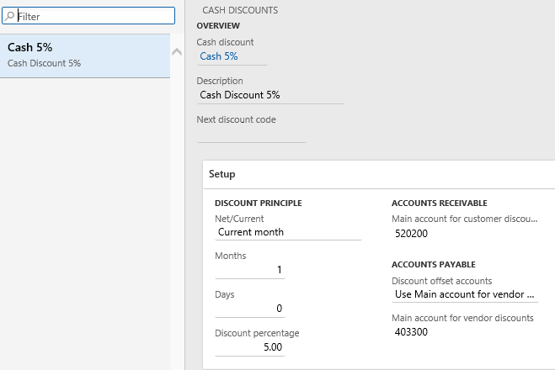Click the ACCOUNTS PAYABLE group label
The image size is (555, 370).
coord(433,264)
